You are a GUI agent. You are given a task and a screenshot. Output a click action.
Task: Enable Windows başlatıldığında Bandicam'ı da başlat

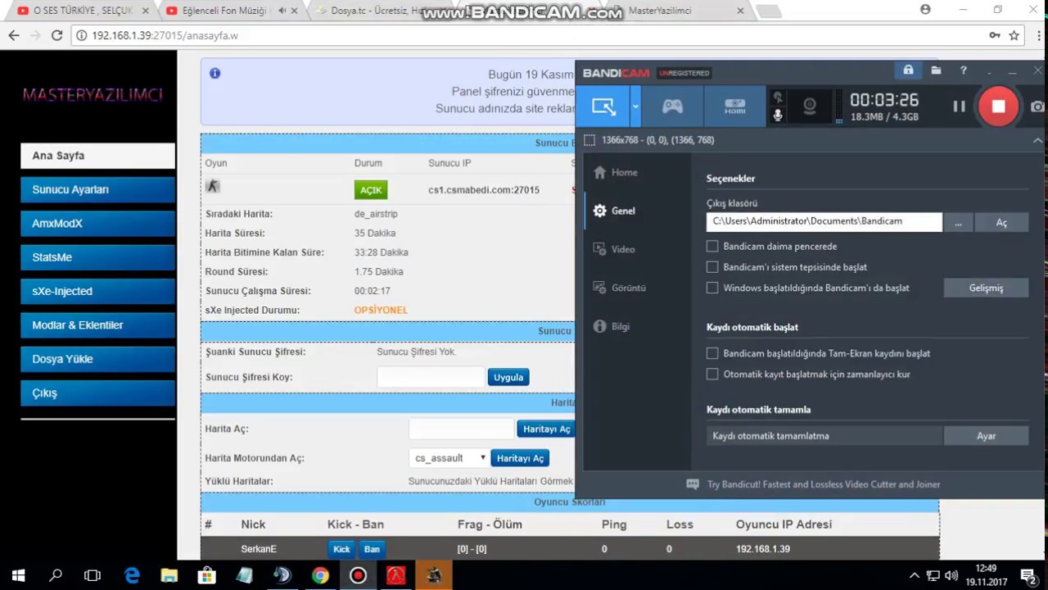click(x=712, y=288)
